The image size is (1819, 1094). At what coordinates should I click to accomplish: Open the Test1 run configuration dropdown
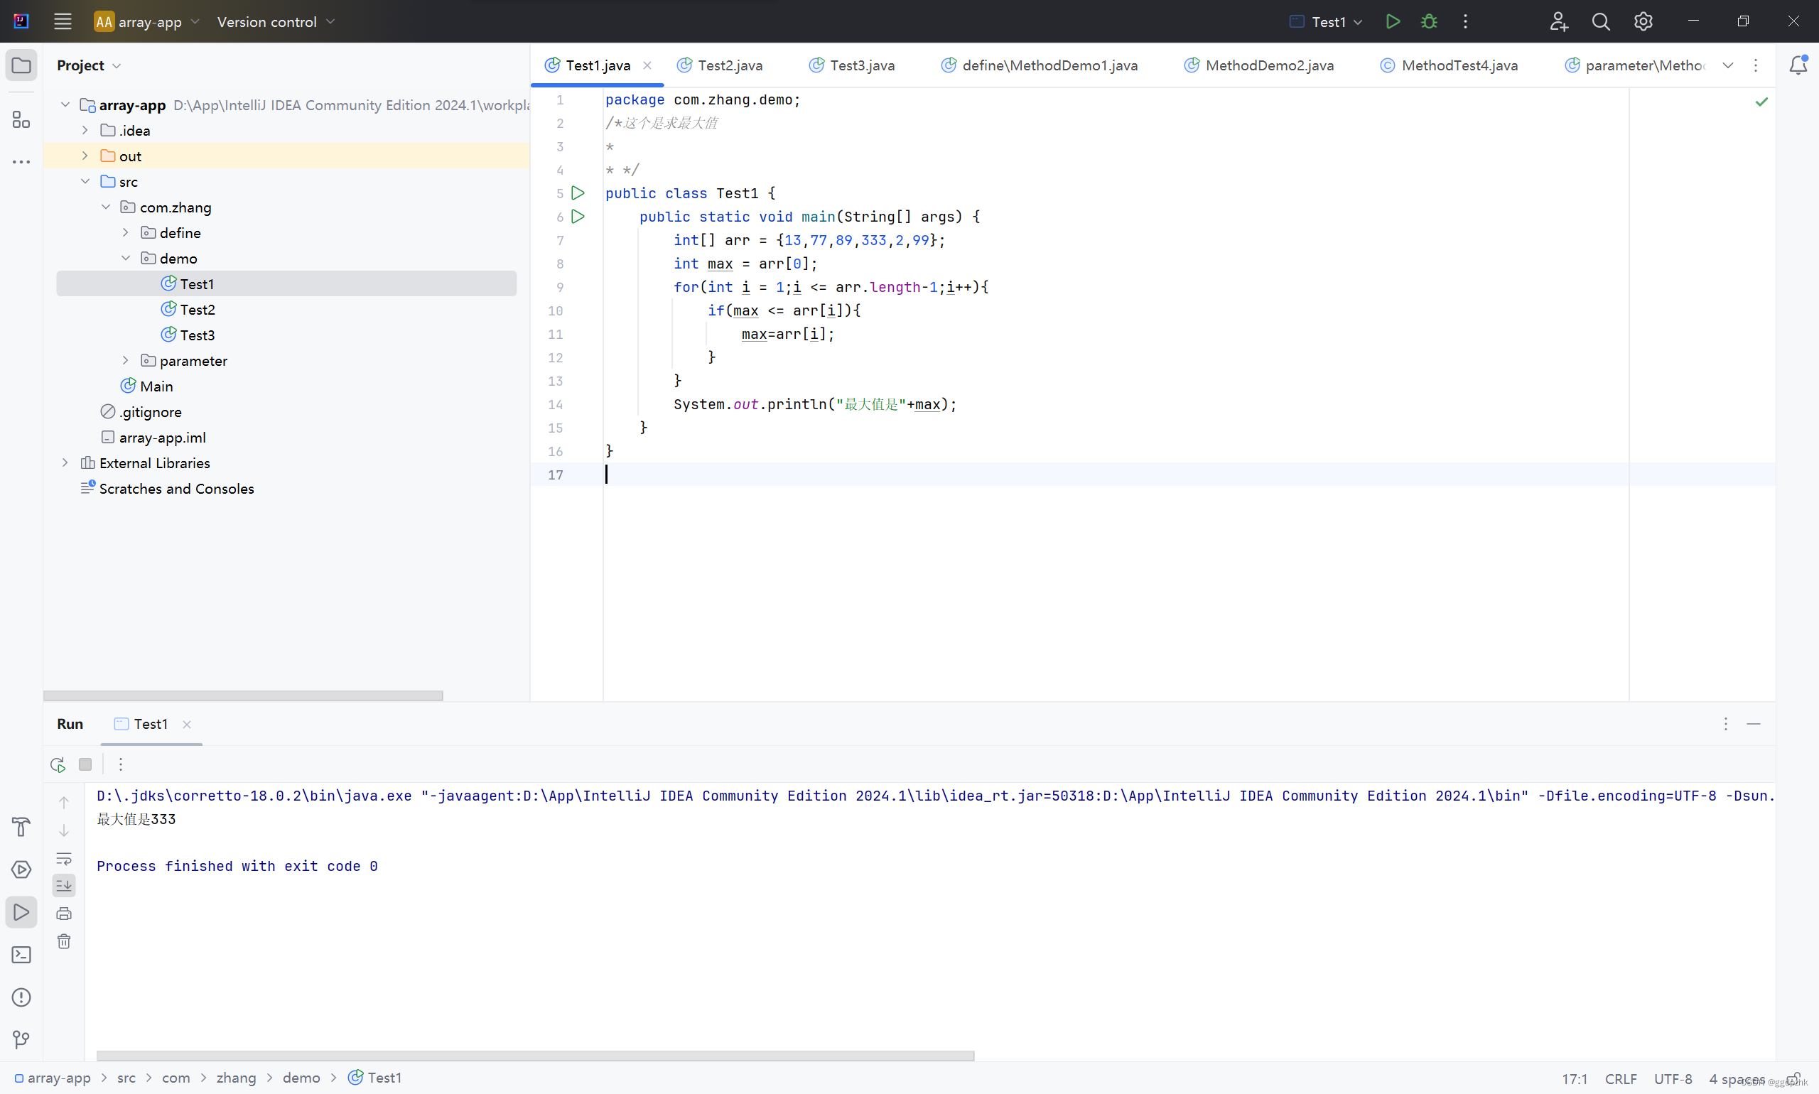point(1327,21)
